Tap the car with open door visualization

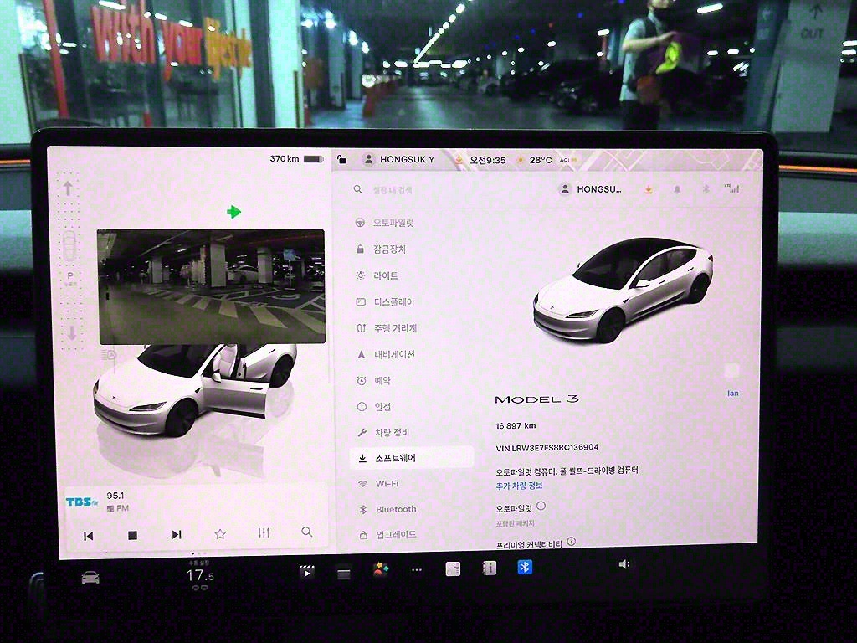[x=194, y=391]
